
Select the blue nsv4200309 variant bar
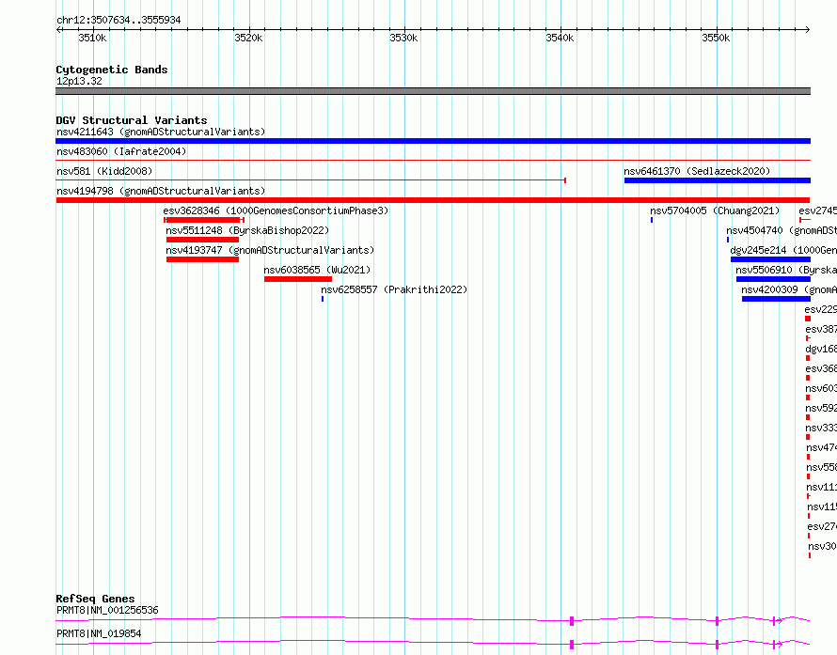(776, 299)
